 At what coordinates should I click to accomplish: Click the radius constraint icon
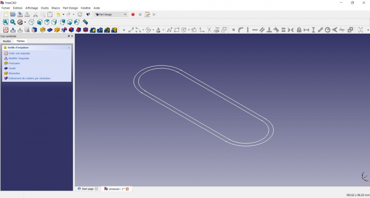(x=327, y=30)
